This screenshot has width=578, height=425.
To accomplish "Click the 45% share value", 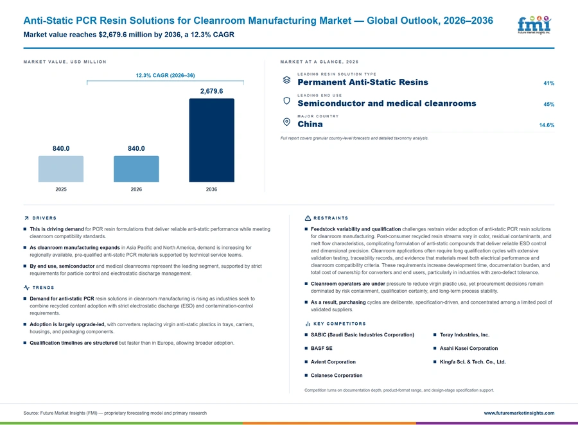I will point(548,104).
